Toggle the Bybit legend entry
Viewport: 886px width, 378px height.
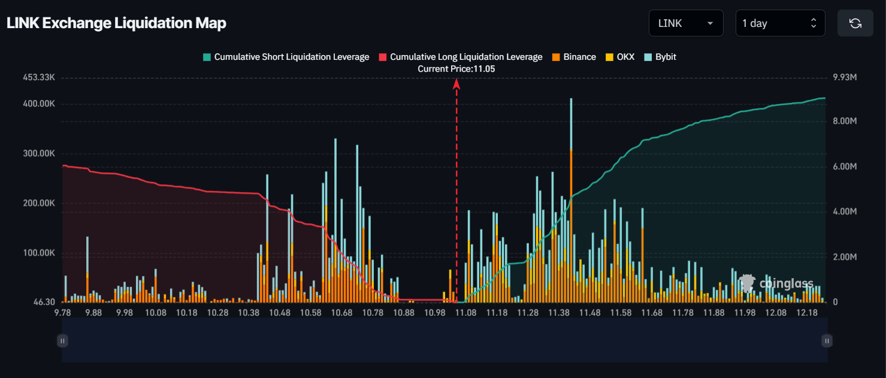[x=660, y=57]
